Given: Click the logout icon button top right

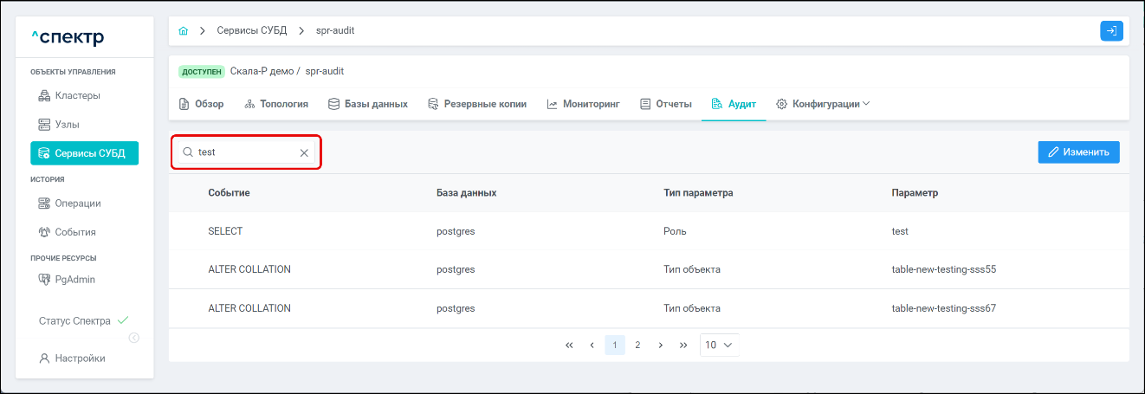Looking at the screenshot, I should click(1111, 31).
